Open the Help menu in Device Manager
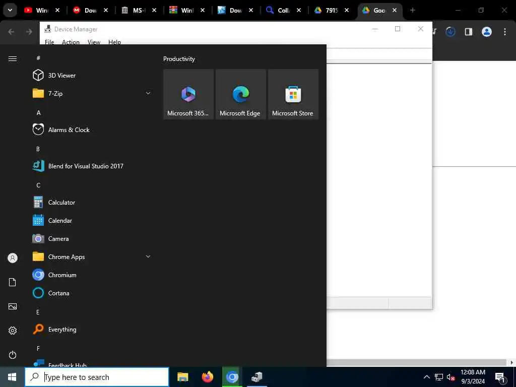 [x=114, y=42]
